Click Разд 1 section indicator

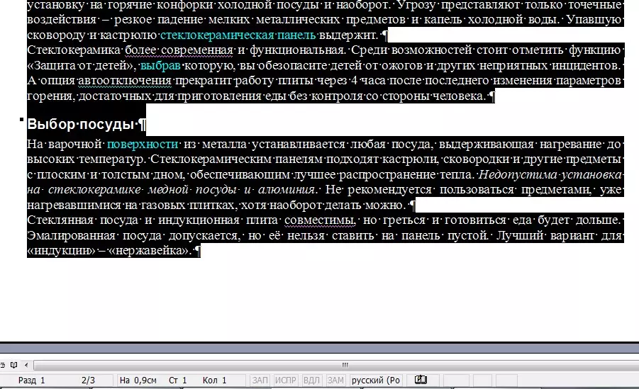point(31,380)
